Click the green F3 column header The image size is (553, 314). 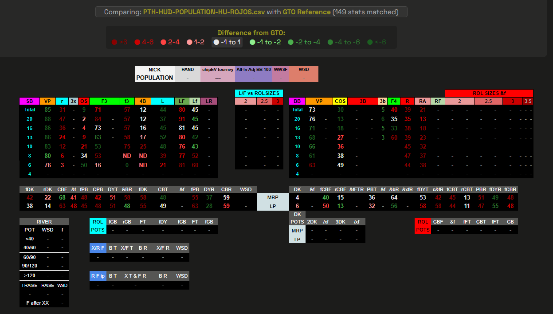[104, 101]
